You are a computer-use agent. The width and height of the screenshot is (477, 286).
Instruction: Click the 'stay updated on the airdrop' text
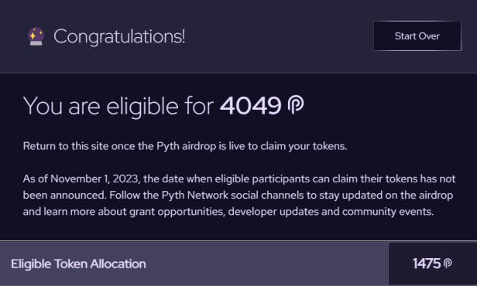click(386, 195)
